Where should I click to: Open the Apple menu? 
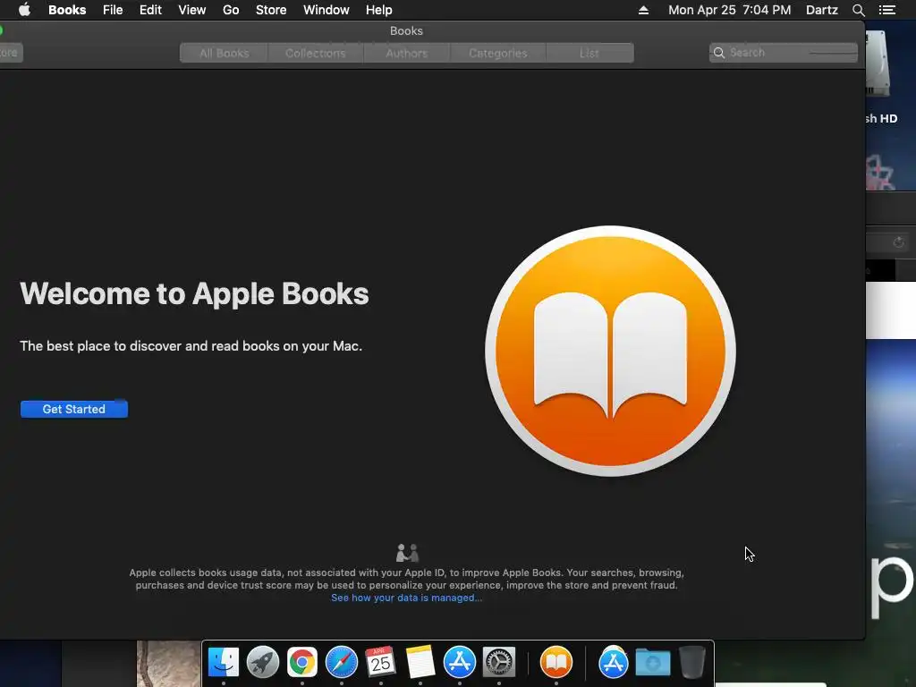(24, 10)
